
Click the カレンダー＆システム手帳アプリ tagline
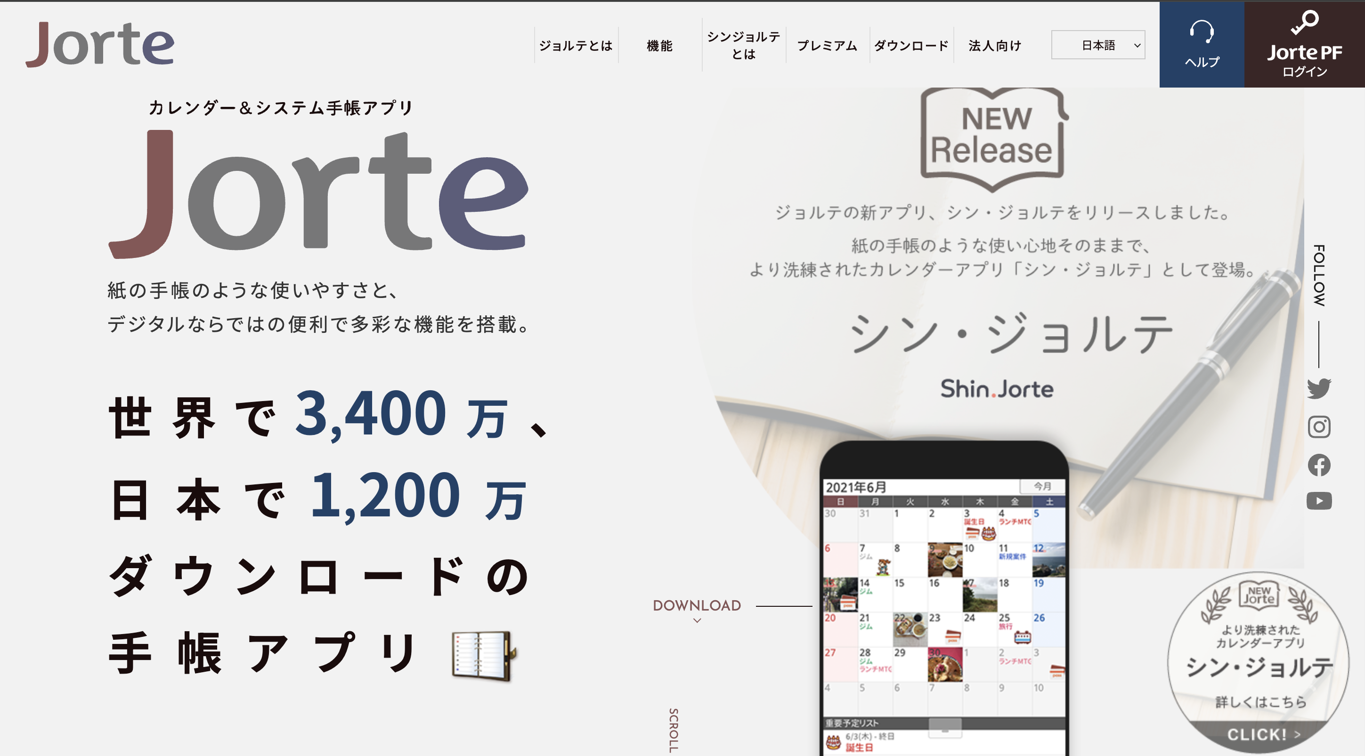click(281, 107)
